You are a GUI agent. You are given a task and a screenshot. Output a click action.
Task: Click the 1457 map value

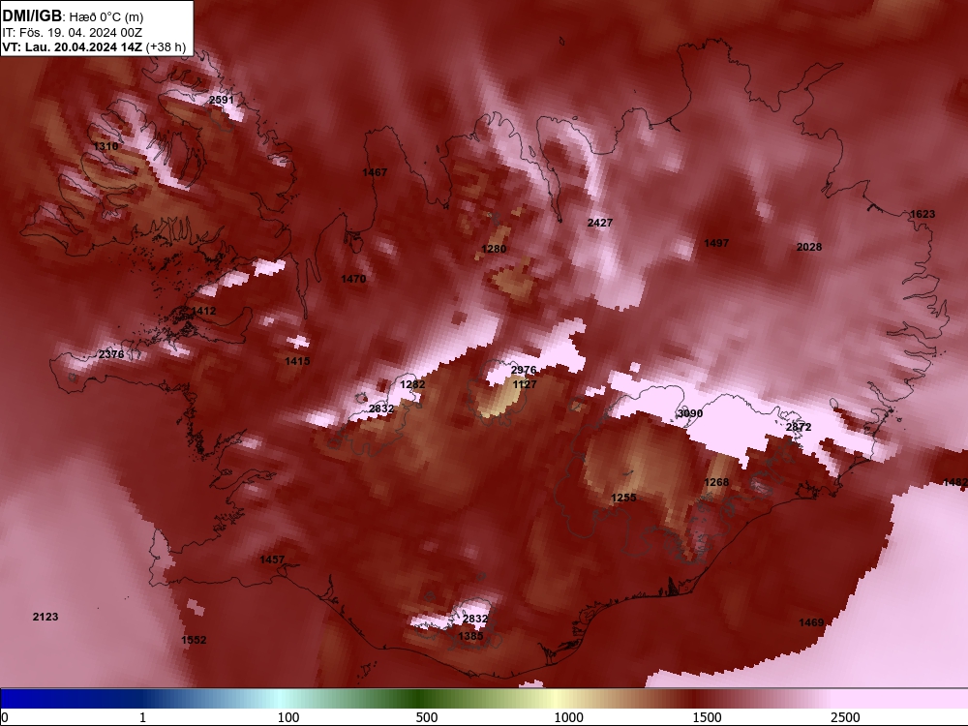click(x=272, y=560)
